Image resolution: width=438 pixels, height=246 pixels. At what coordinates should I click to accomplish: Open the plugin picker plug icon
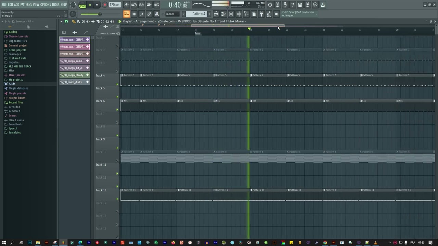pos(261,14)
